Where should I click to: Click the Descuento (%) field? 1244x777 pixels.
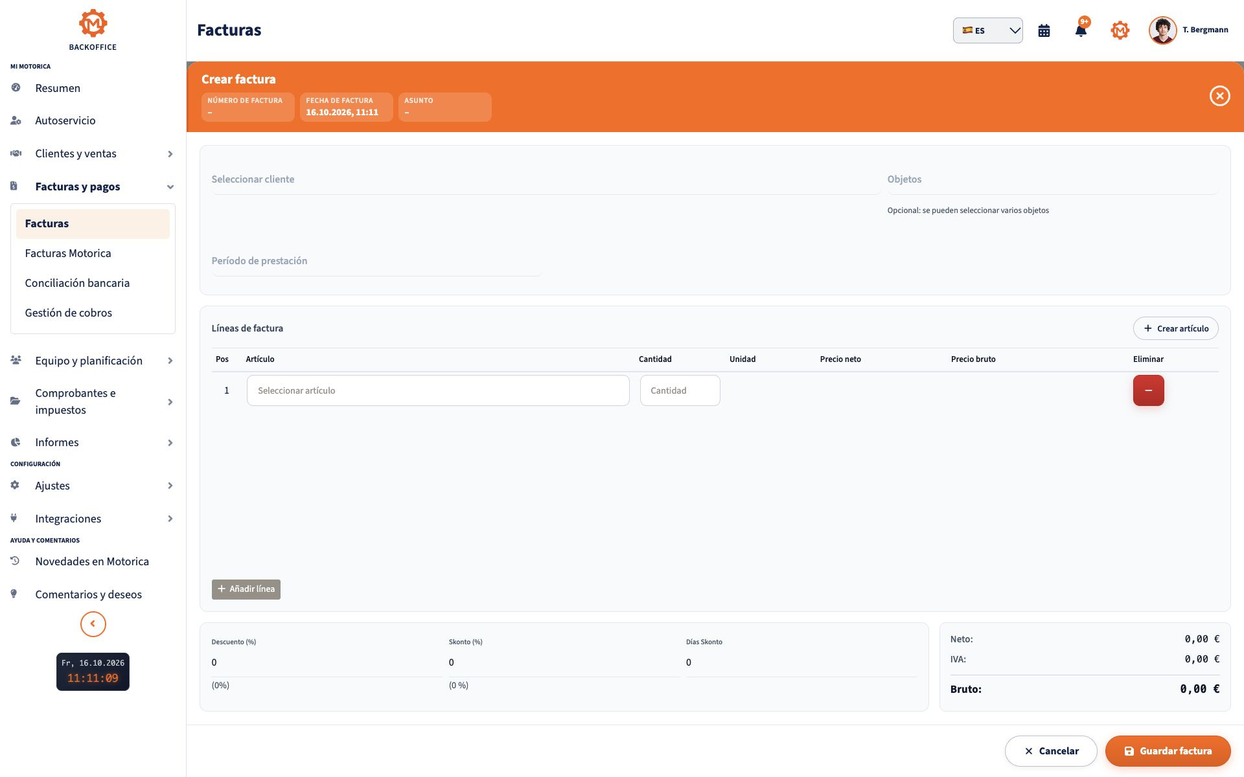327,662
